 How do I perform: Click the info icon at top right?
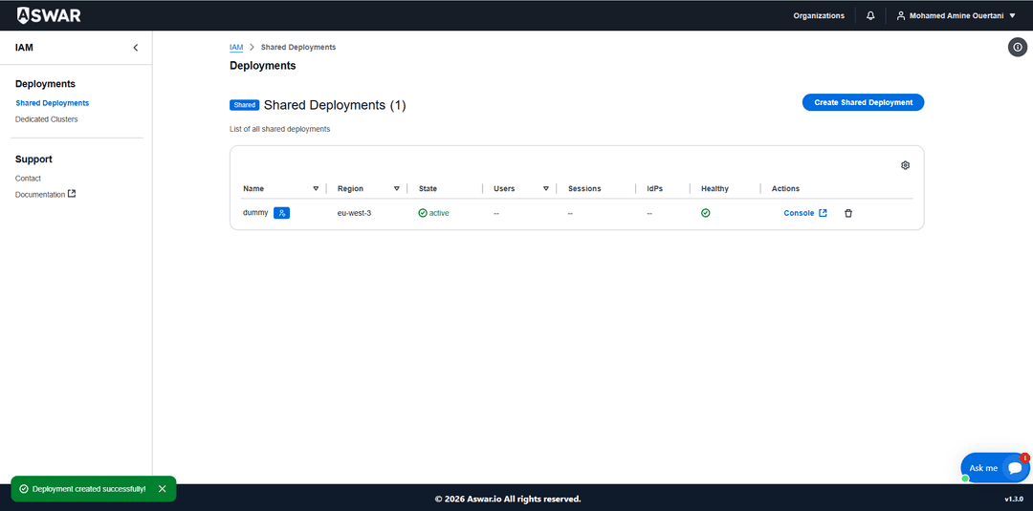(x=1018, y=48)
